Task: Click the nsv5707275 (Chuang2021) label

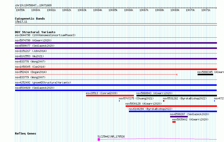Action: click(x=136, y=98)
